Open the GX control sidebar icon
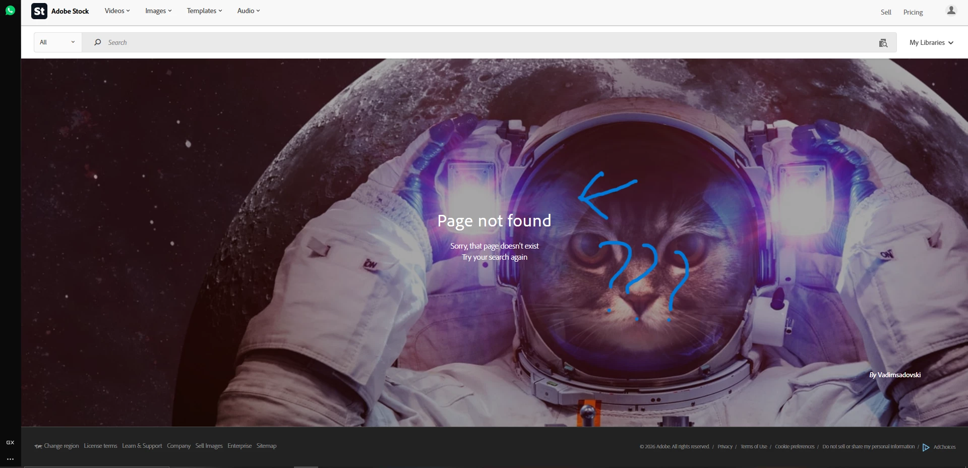This screenshot has height=468, width=968. pos(10,442)
